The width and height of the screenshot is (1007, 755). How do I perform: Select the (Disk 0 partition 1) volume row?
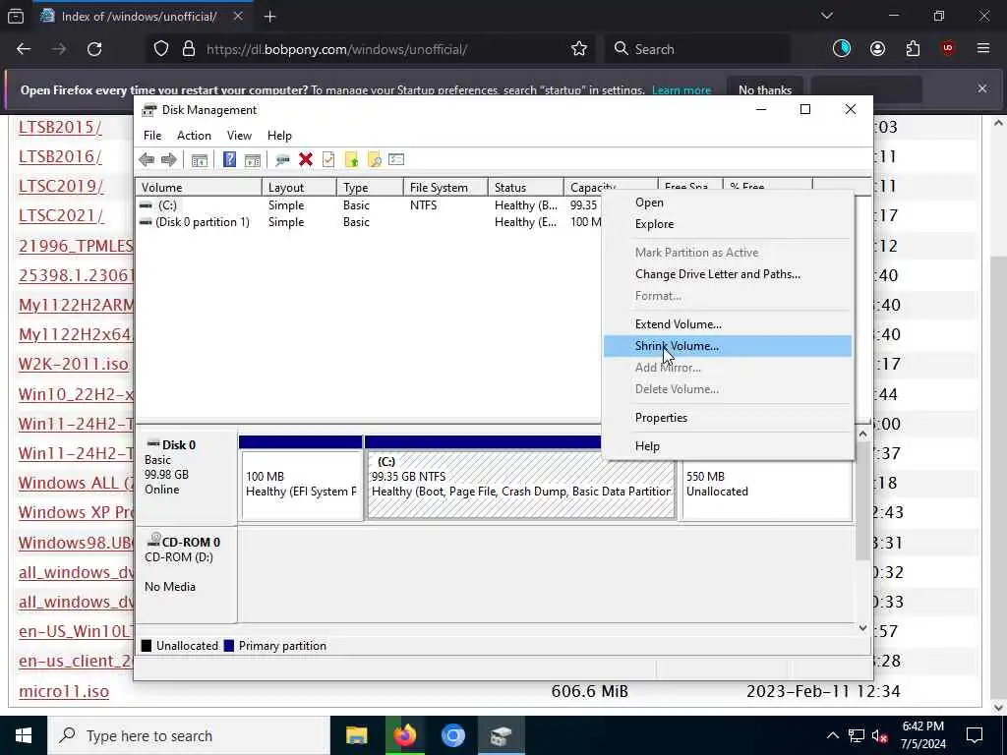(x=370, y=222)
